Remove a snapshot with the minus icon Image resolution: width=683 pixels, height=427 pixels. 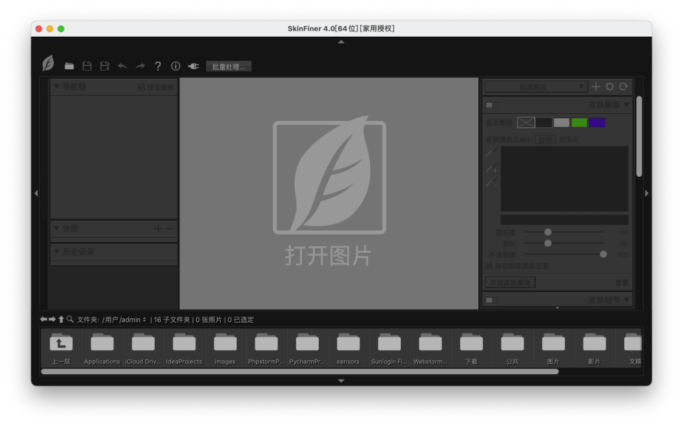point(169,228)
